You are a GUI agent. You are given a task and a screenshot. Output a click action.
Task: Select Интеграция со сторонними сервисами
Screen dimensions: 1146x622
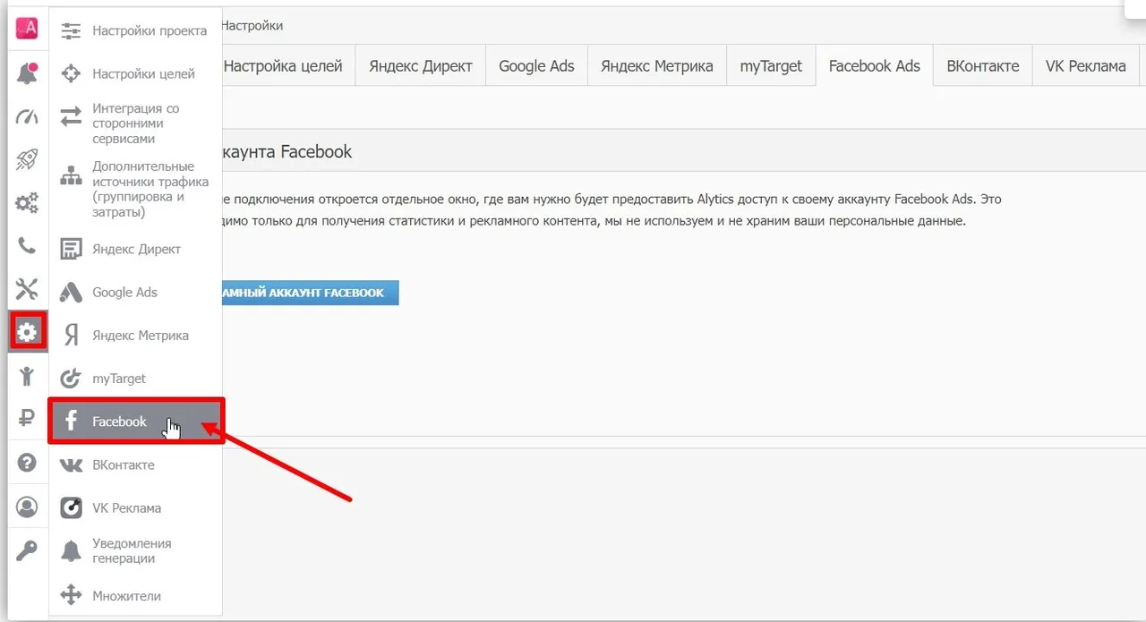click(134, 124)
